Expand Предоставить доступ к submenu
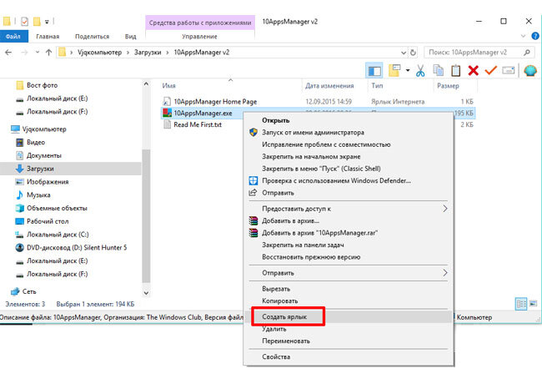This screenshot has height=379, width=542. point(349,209)
